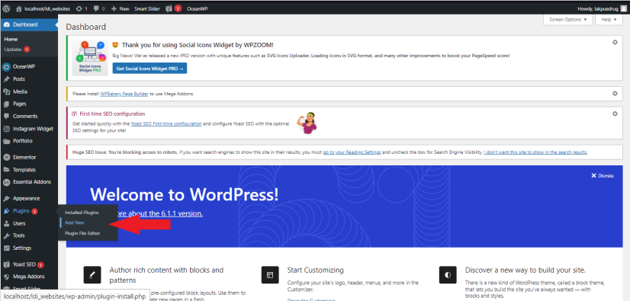Click Get Social Icons Widget PRO button

(149, 69)
